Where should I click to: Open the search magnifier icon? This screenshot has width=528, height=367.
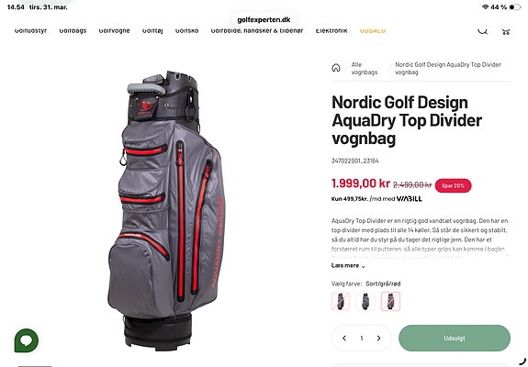[x=482, y=30]
